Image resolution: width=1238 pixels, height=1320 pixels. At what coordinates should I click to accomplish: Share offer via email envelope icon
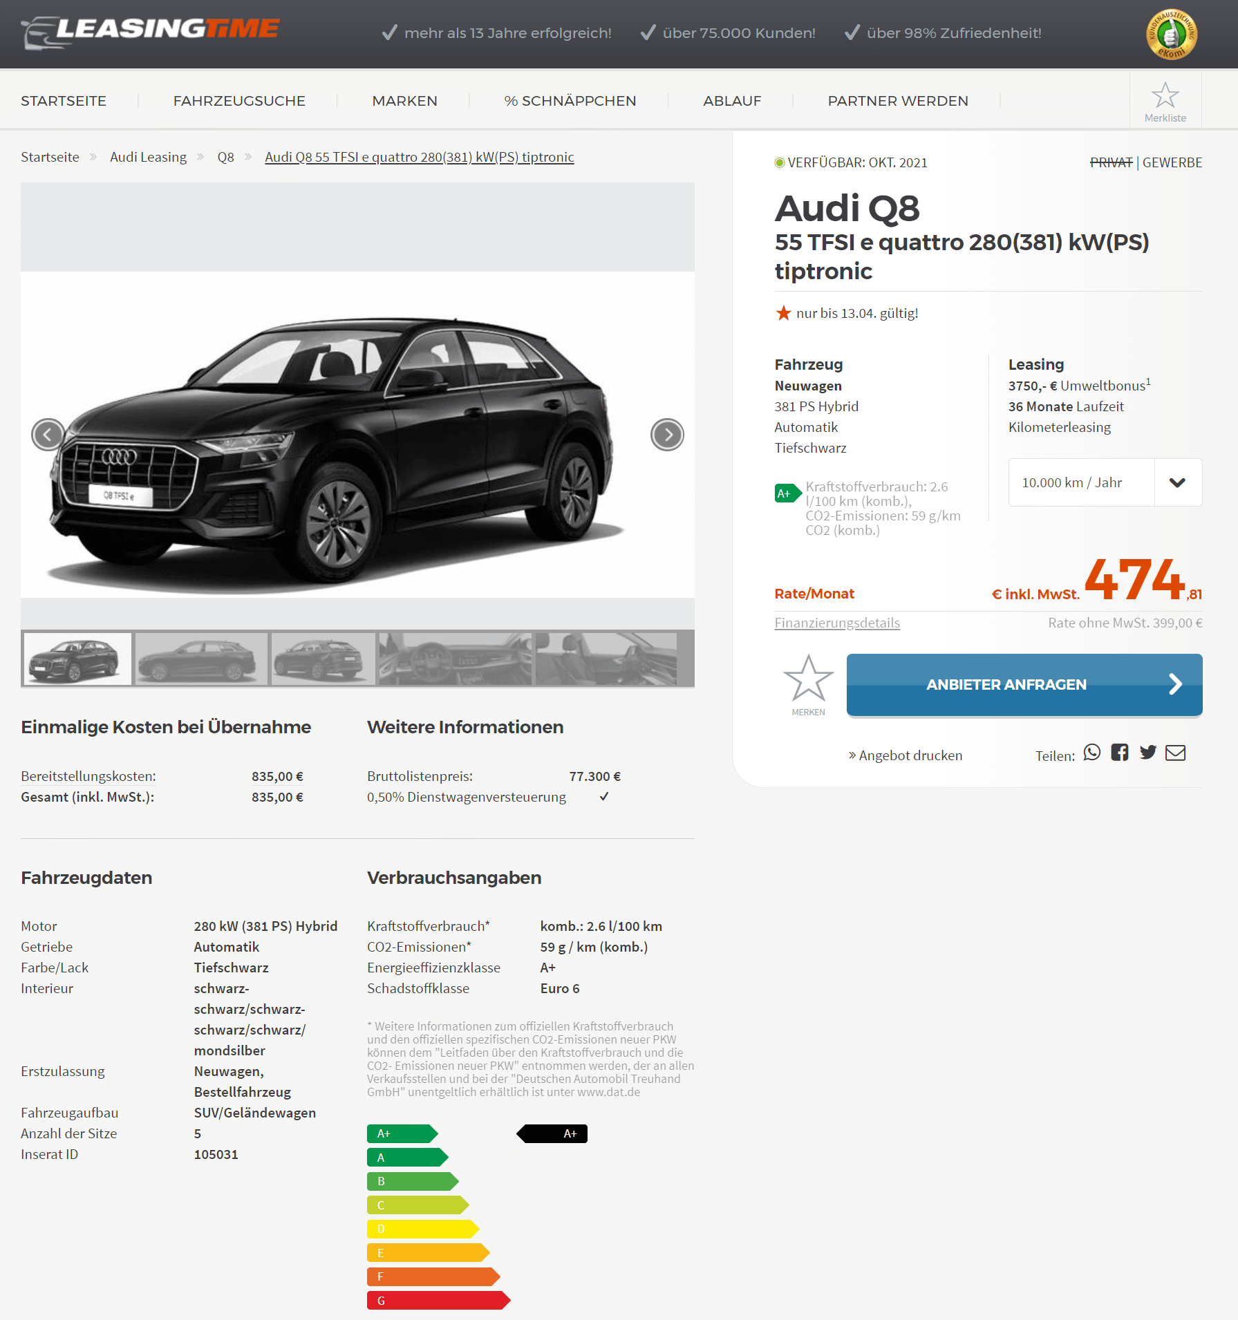1175,753
